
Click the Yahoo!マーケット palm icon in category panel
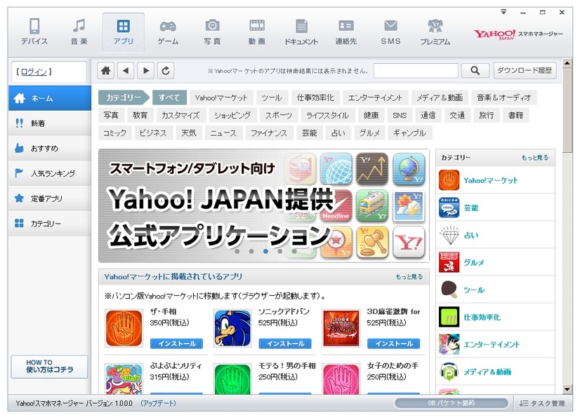(449, 180)
